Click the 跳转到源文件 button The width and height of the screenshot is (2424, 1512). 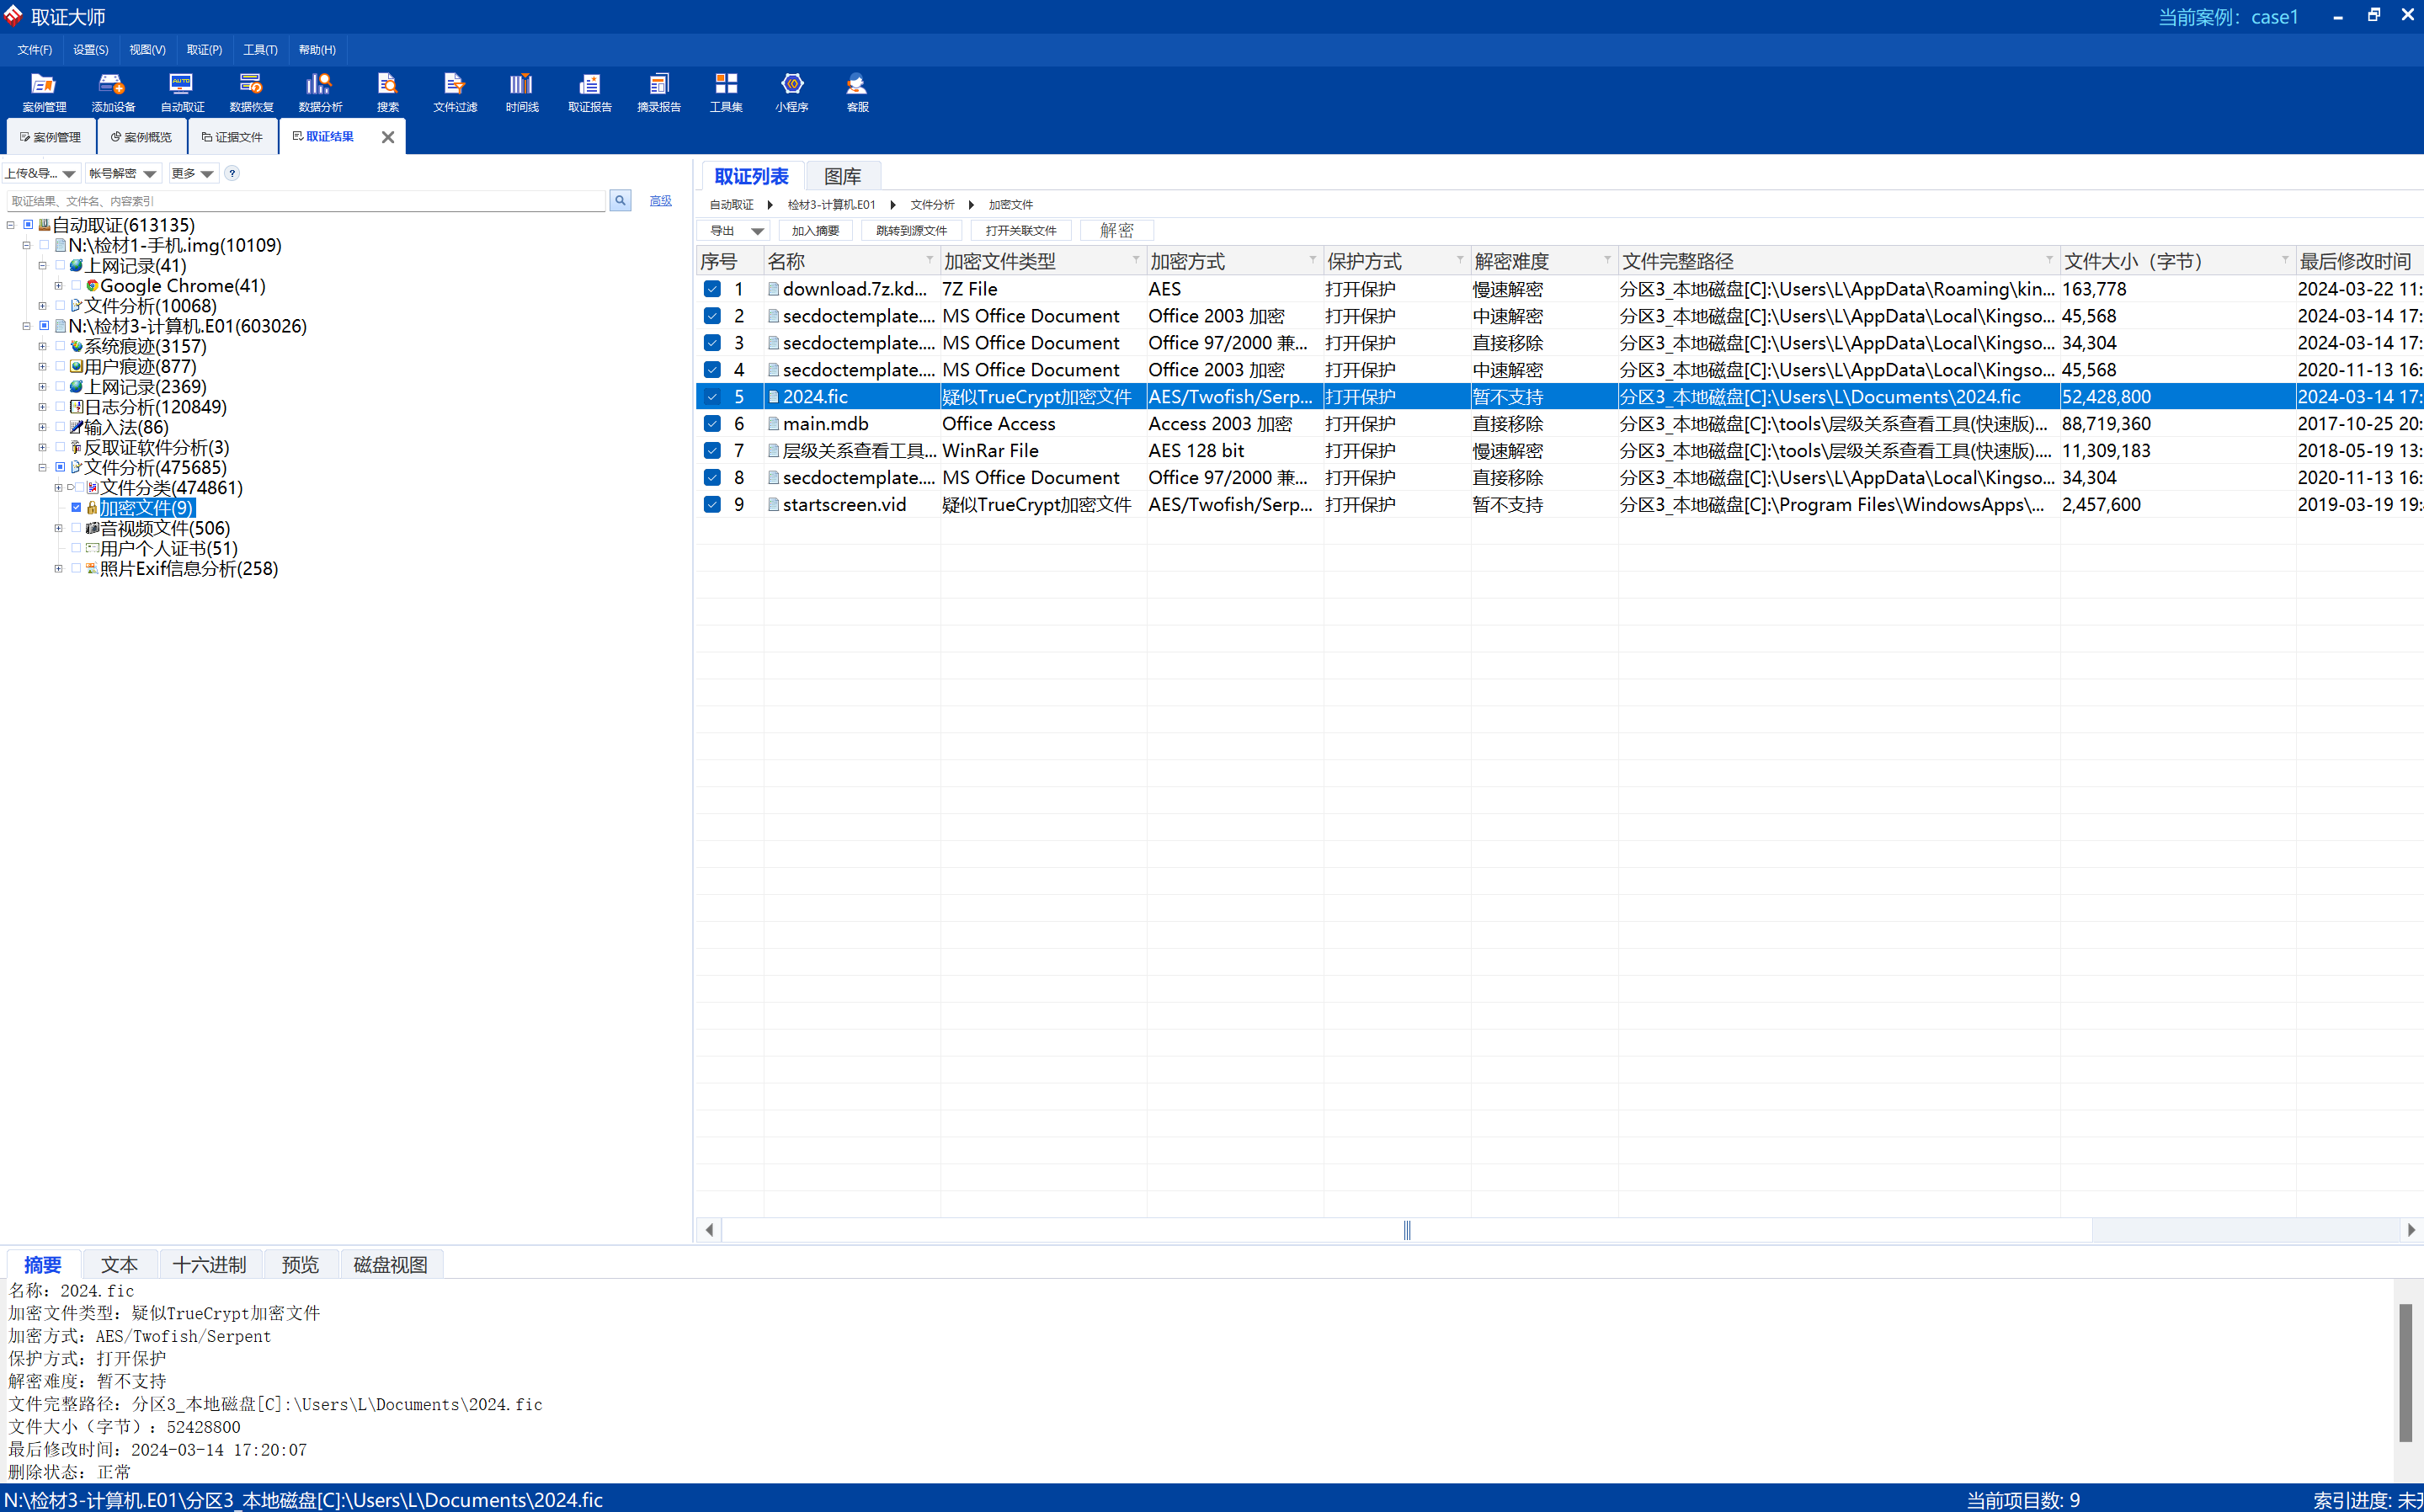910,231
